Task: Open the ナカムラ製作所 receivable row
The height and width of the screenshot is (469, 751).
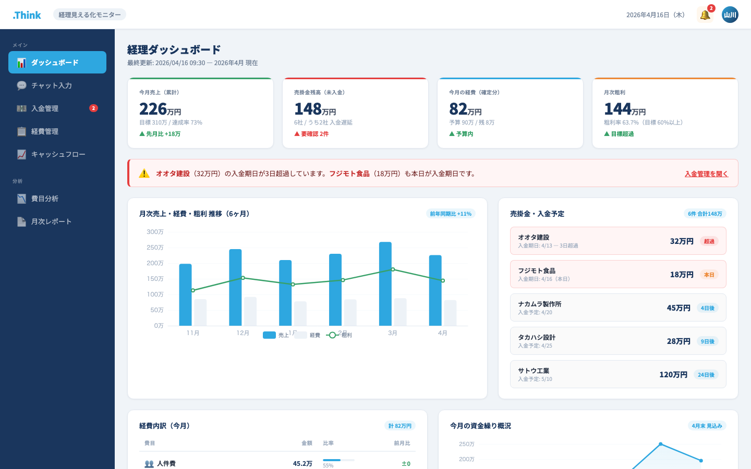Action: [x=618, y=307]
